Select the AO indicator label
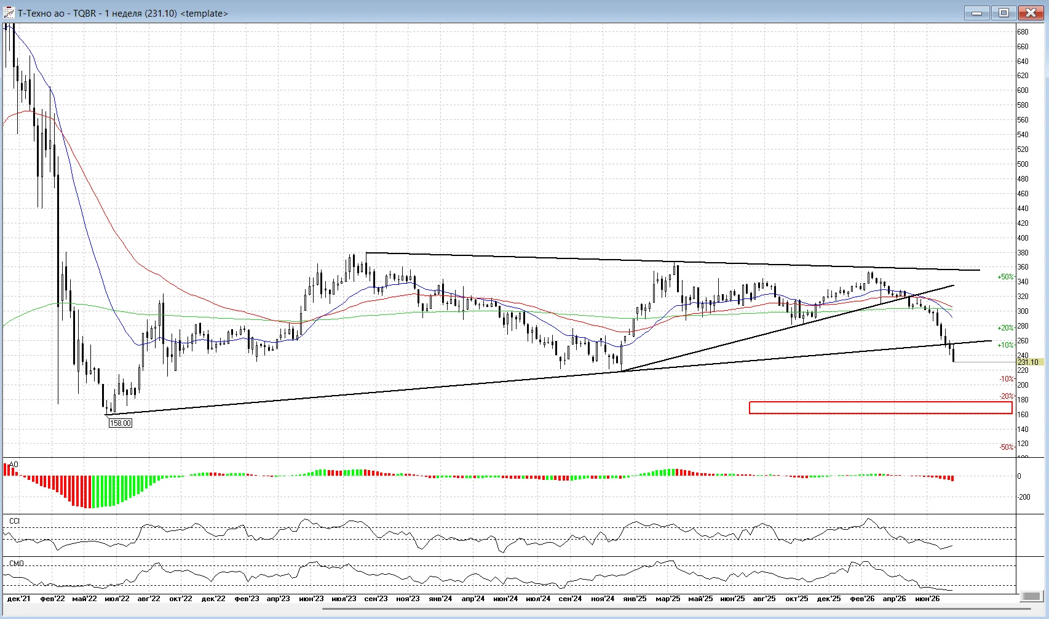The height and width of the screenshot is (619, 1049). [x=14, y=465]
